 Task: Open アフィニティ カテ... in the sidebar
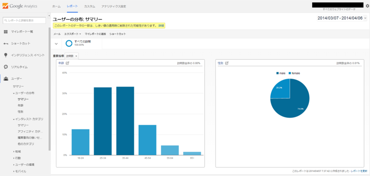[30, 131]
